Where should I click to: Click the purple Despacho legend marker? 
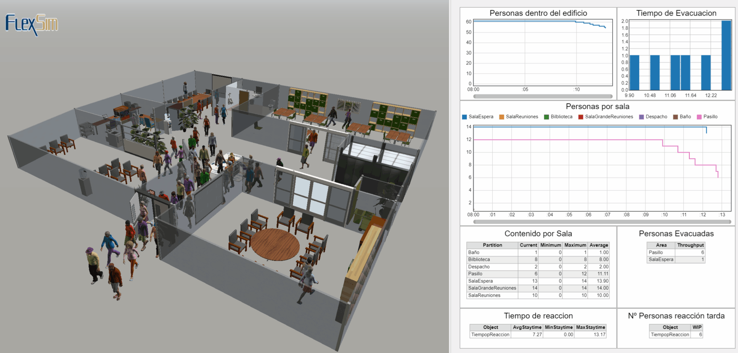click(x=641, y=117)
